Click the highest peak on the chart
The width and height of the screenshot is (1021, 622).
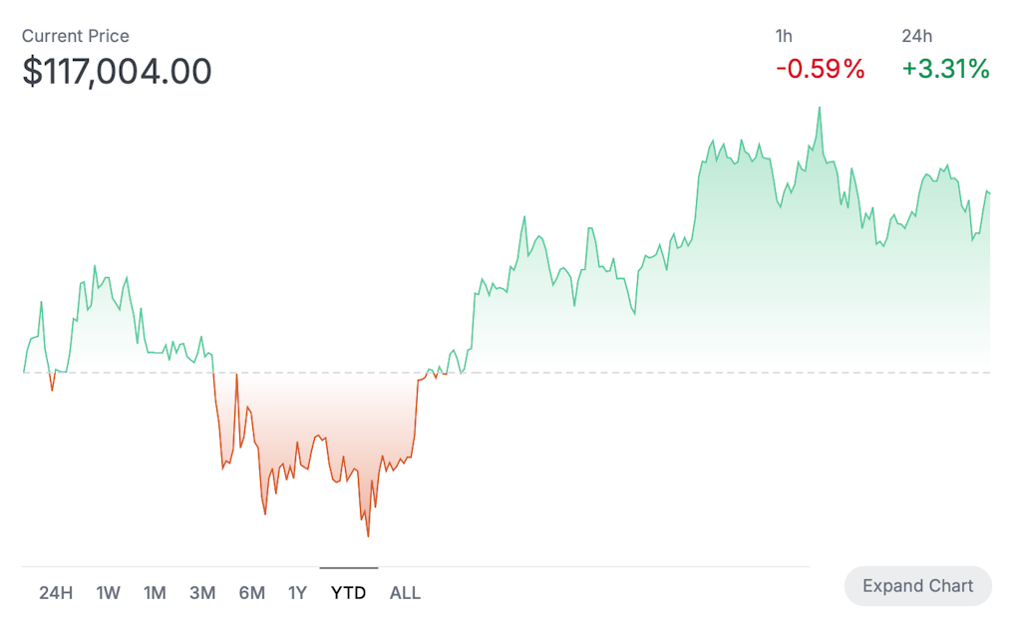point(820,108)
